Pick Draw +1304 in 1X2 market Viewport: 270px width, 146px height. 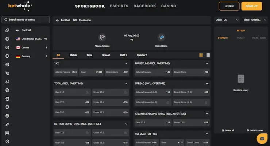[x=91, y=72]
